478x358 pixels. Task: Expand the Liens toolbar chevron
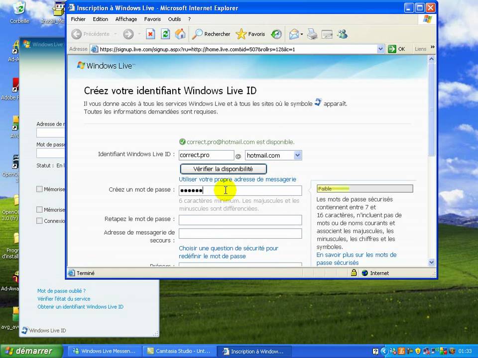(432, 48)
